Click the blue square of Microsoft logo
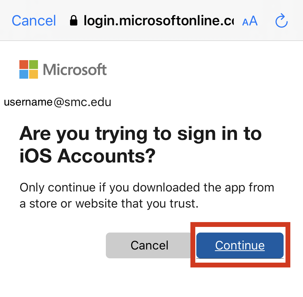Viewport: 303px width, 297px height. (x=24, y=74)
